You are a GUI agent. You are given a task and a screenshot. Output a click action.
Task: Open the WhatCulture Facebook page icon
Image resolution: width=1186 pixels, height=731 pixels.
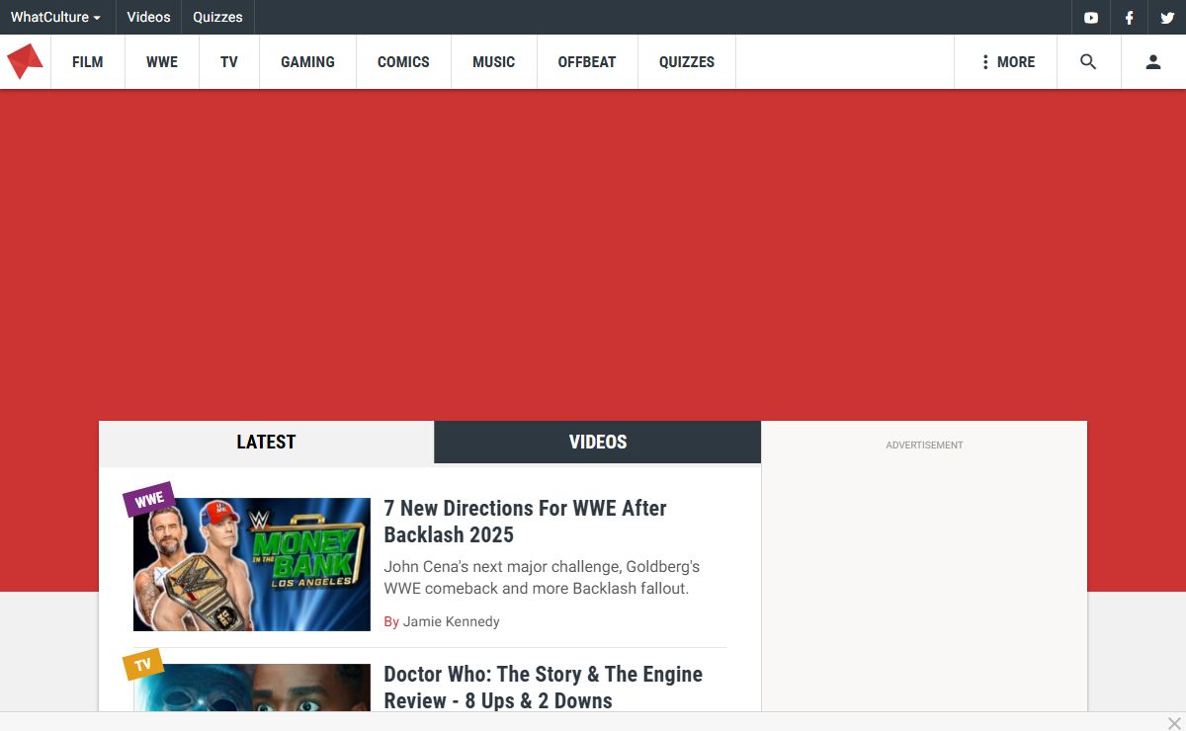(1129, 18)
